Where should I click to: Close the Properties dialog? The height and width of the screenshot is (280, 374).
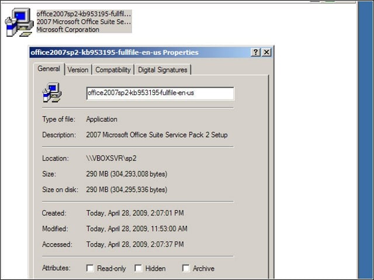(266, 52)
